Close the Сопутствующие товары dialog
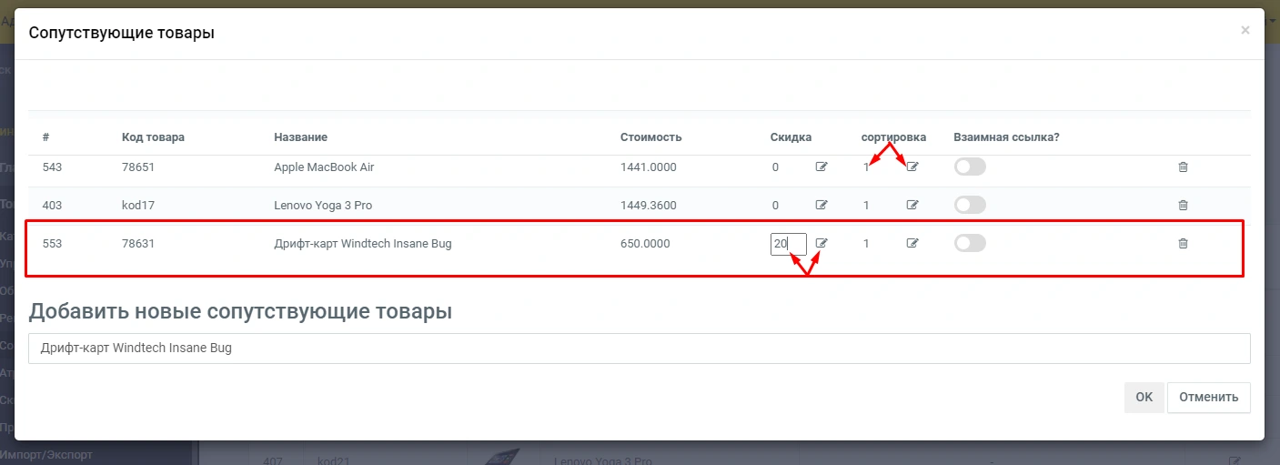The height and width of the screenshot is (465, 1280). tap(1245, 30)
